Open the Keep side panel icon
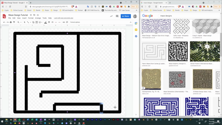This screenshot has width=222, height=125. 136,30
